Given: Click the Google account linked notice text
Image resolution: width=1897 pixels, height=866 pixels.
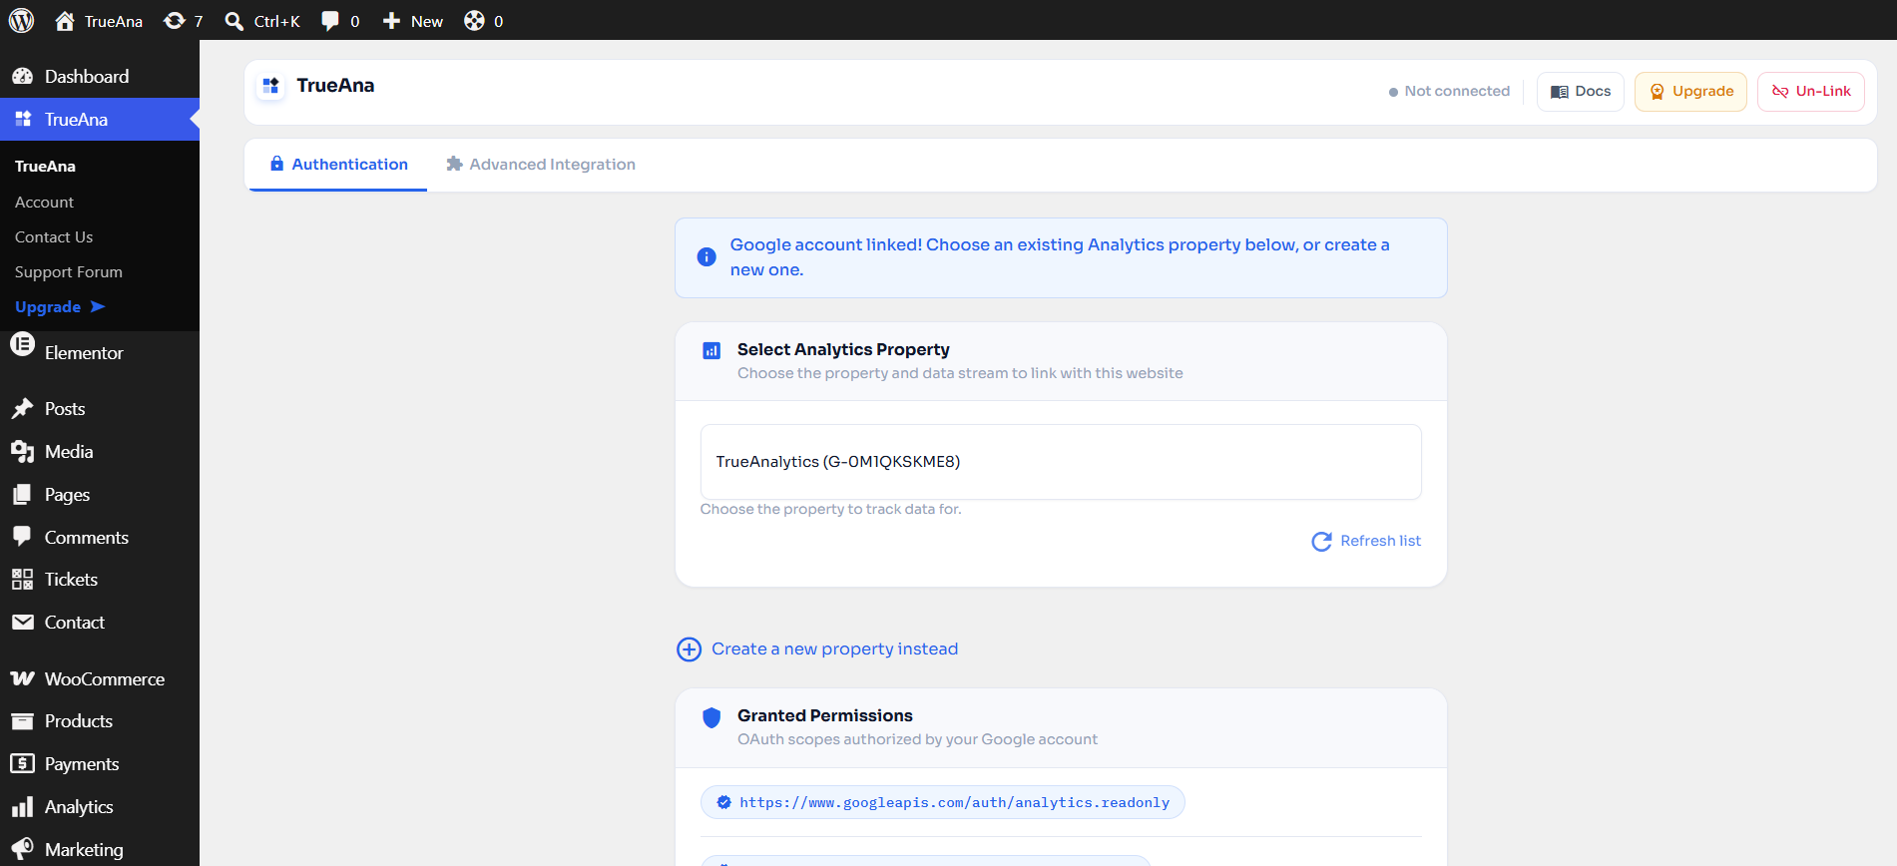Looking at the screenshot, I should tap(1060, 257).
